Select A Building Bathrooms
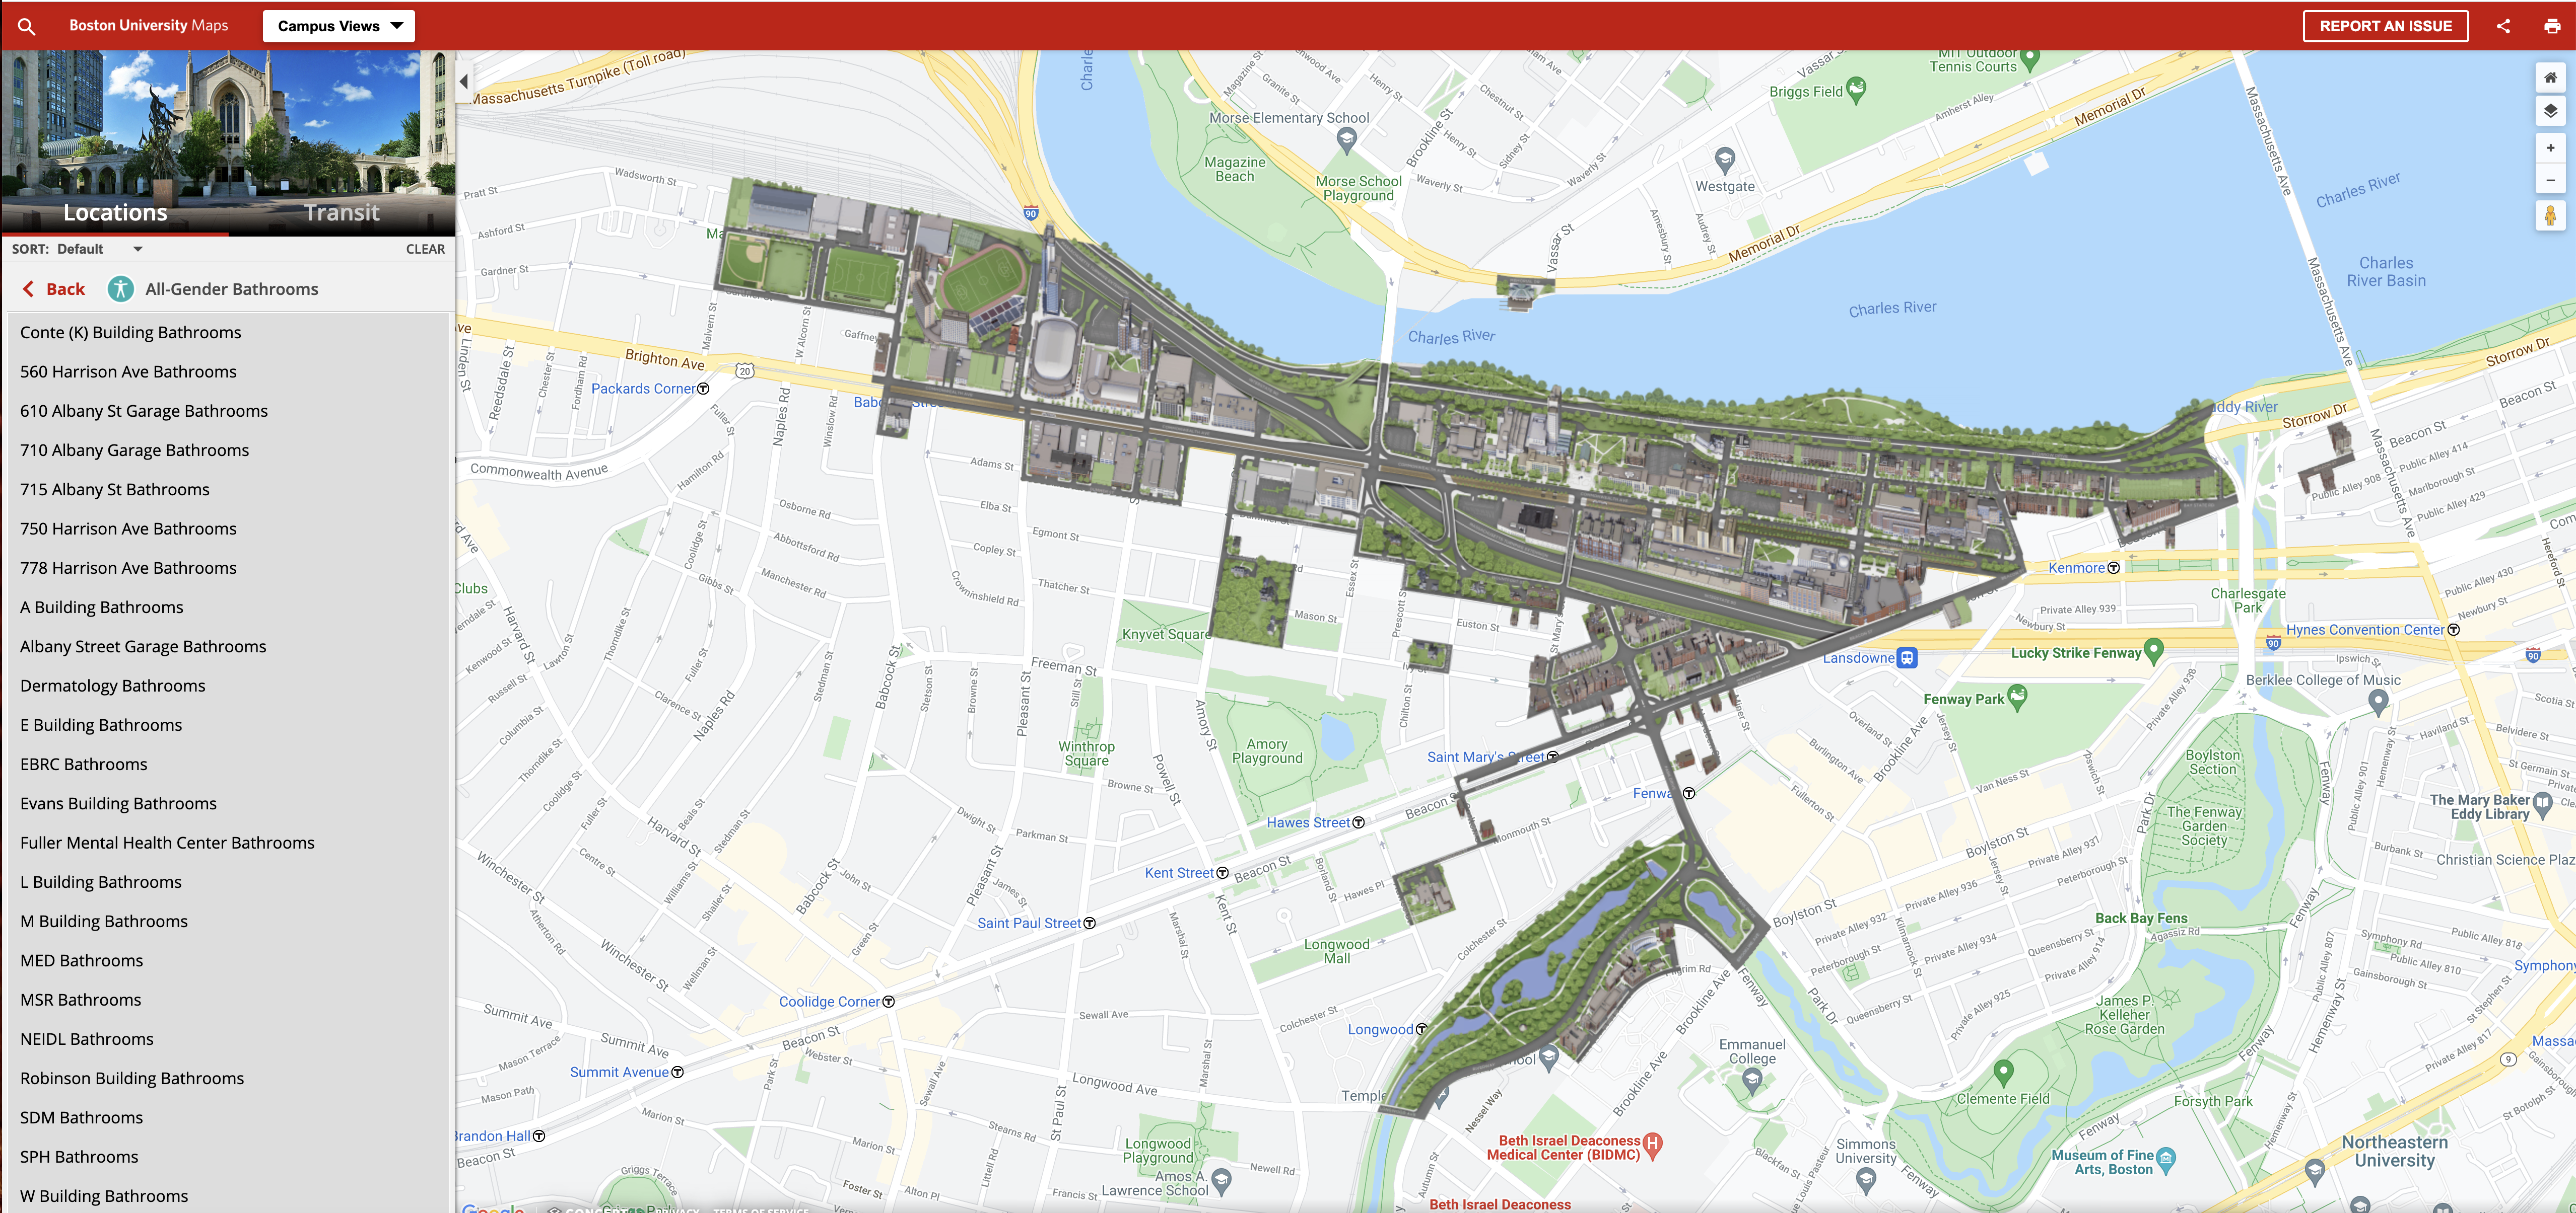This screenshot has width=2576, height=1213. tap(228, 608)
